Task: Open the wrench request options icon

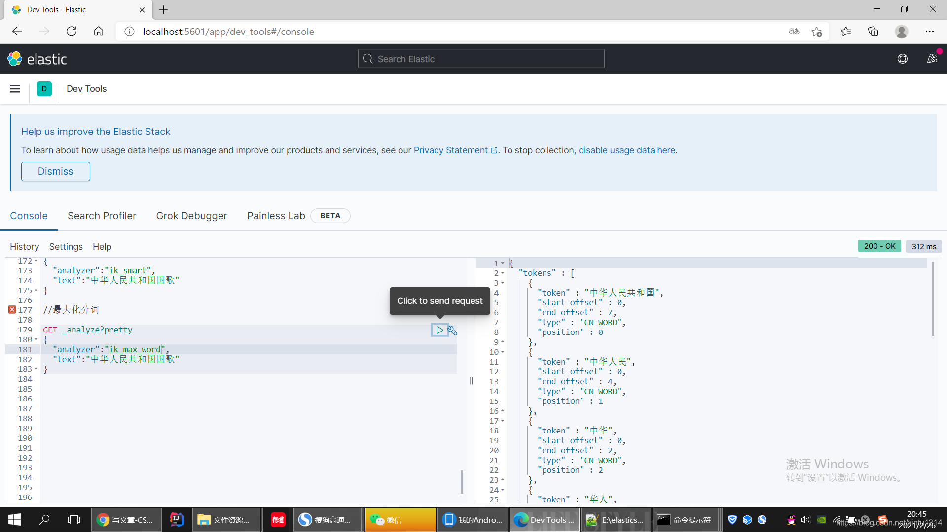Action: [x=452, y=330]
